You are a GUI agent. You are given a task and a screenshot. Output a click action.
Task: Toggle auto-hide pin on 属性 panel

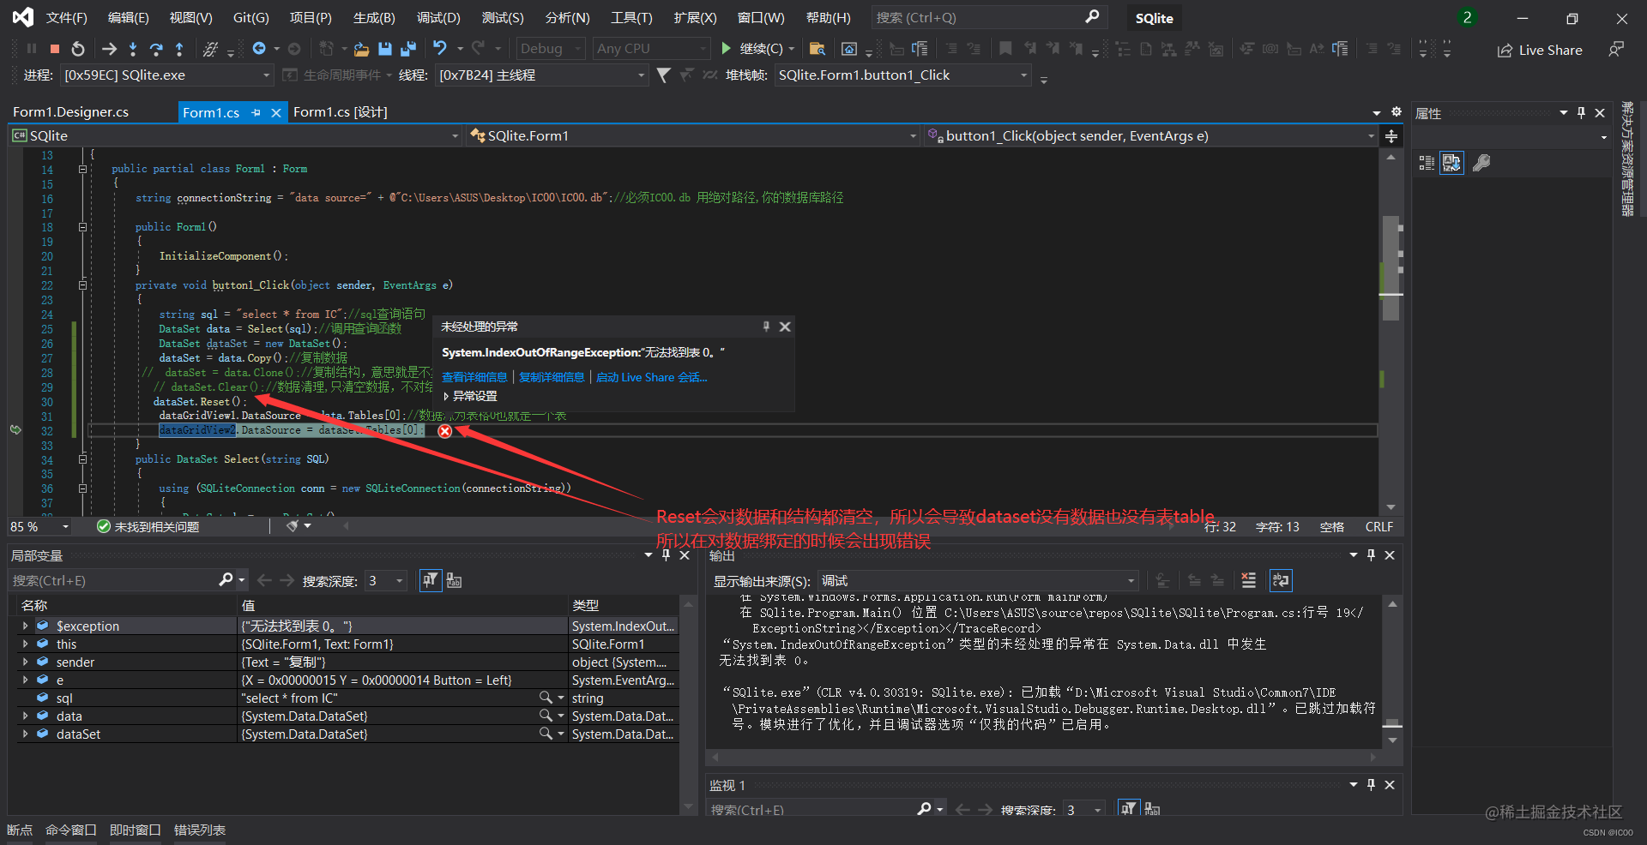[1582, 112]
